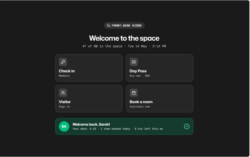250x157 pixels.
Task: Click the Welcome to the space heading
Action: click(x=124, y=38)
